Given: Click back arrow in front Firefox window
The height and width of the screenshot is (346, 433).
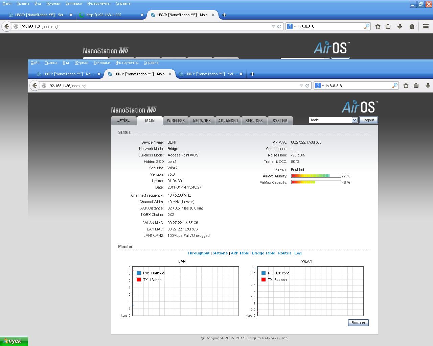Looking at the screenshot, I should [x=35, y=85].
